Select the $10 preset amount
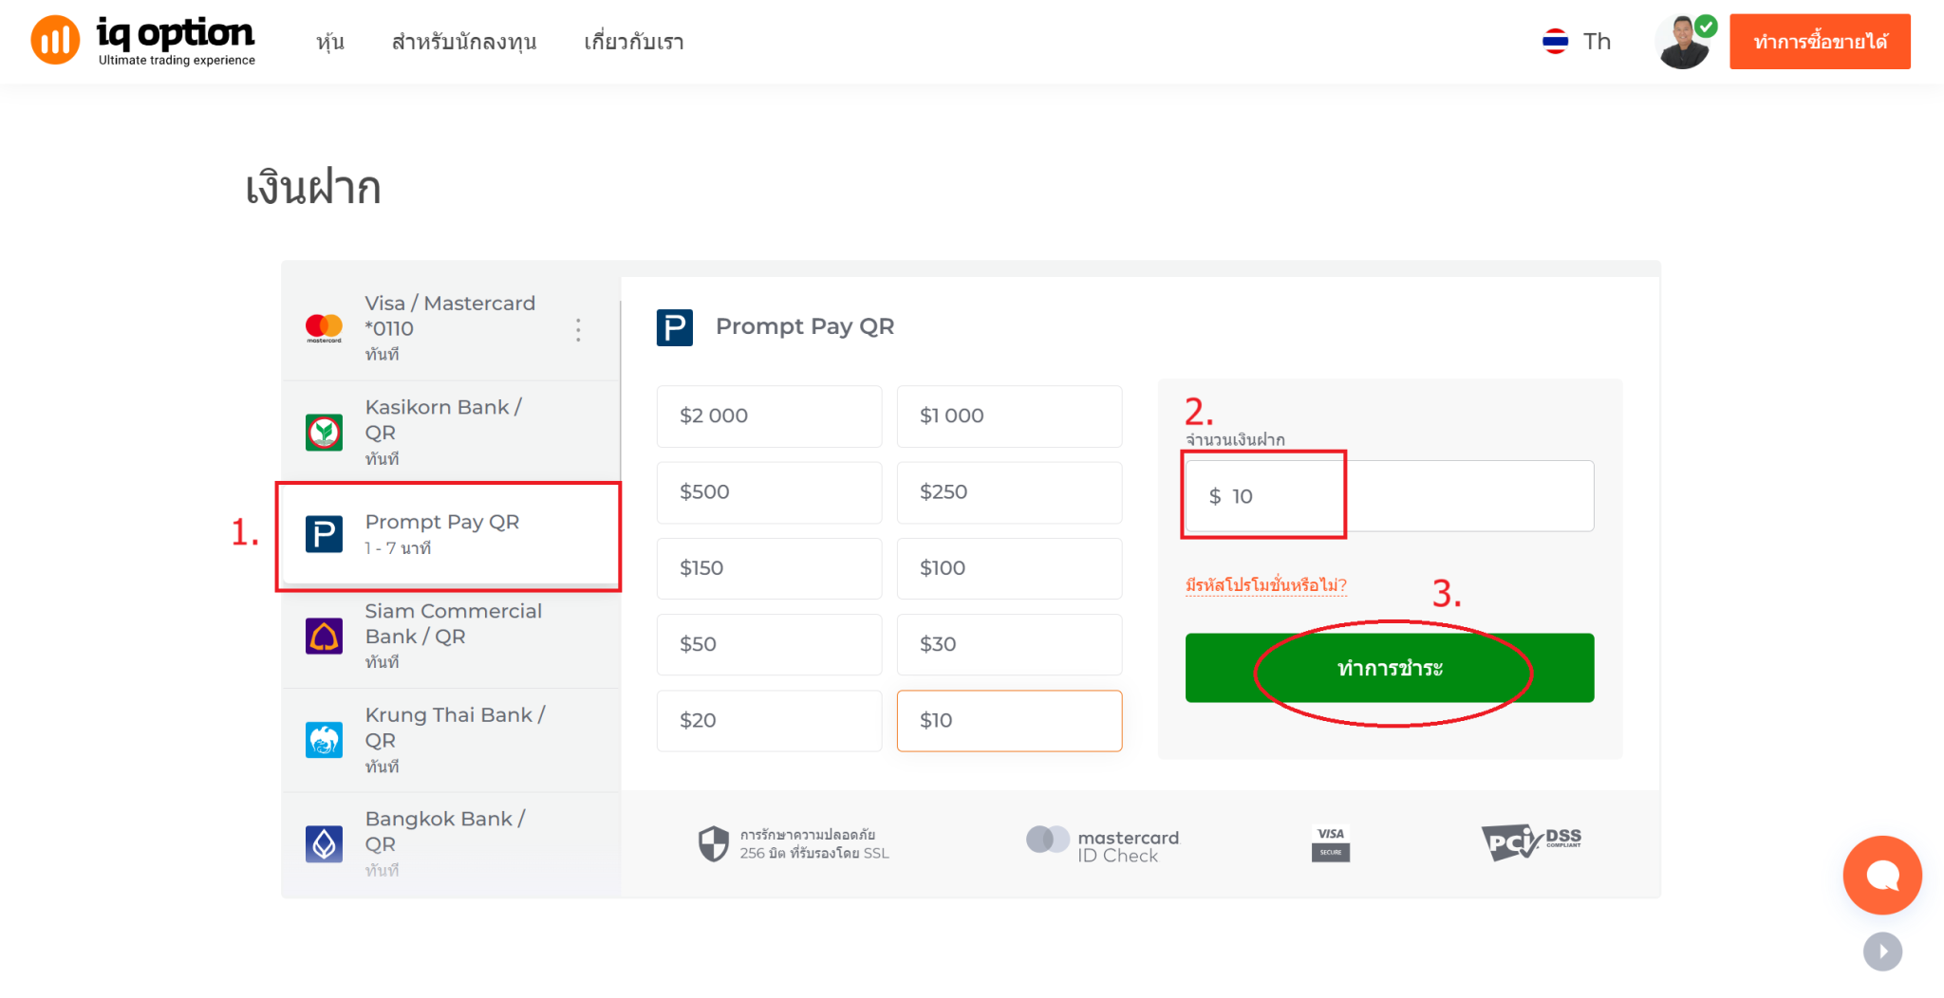This screenshot has height=998, width=1944. [x=1009, y=720]
